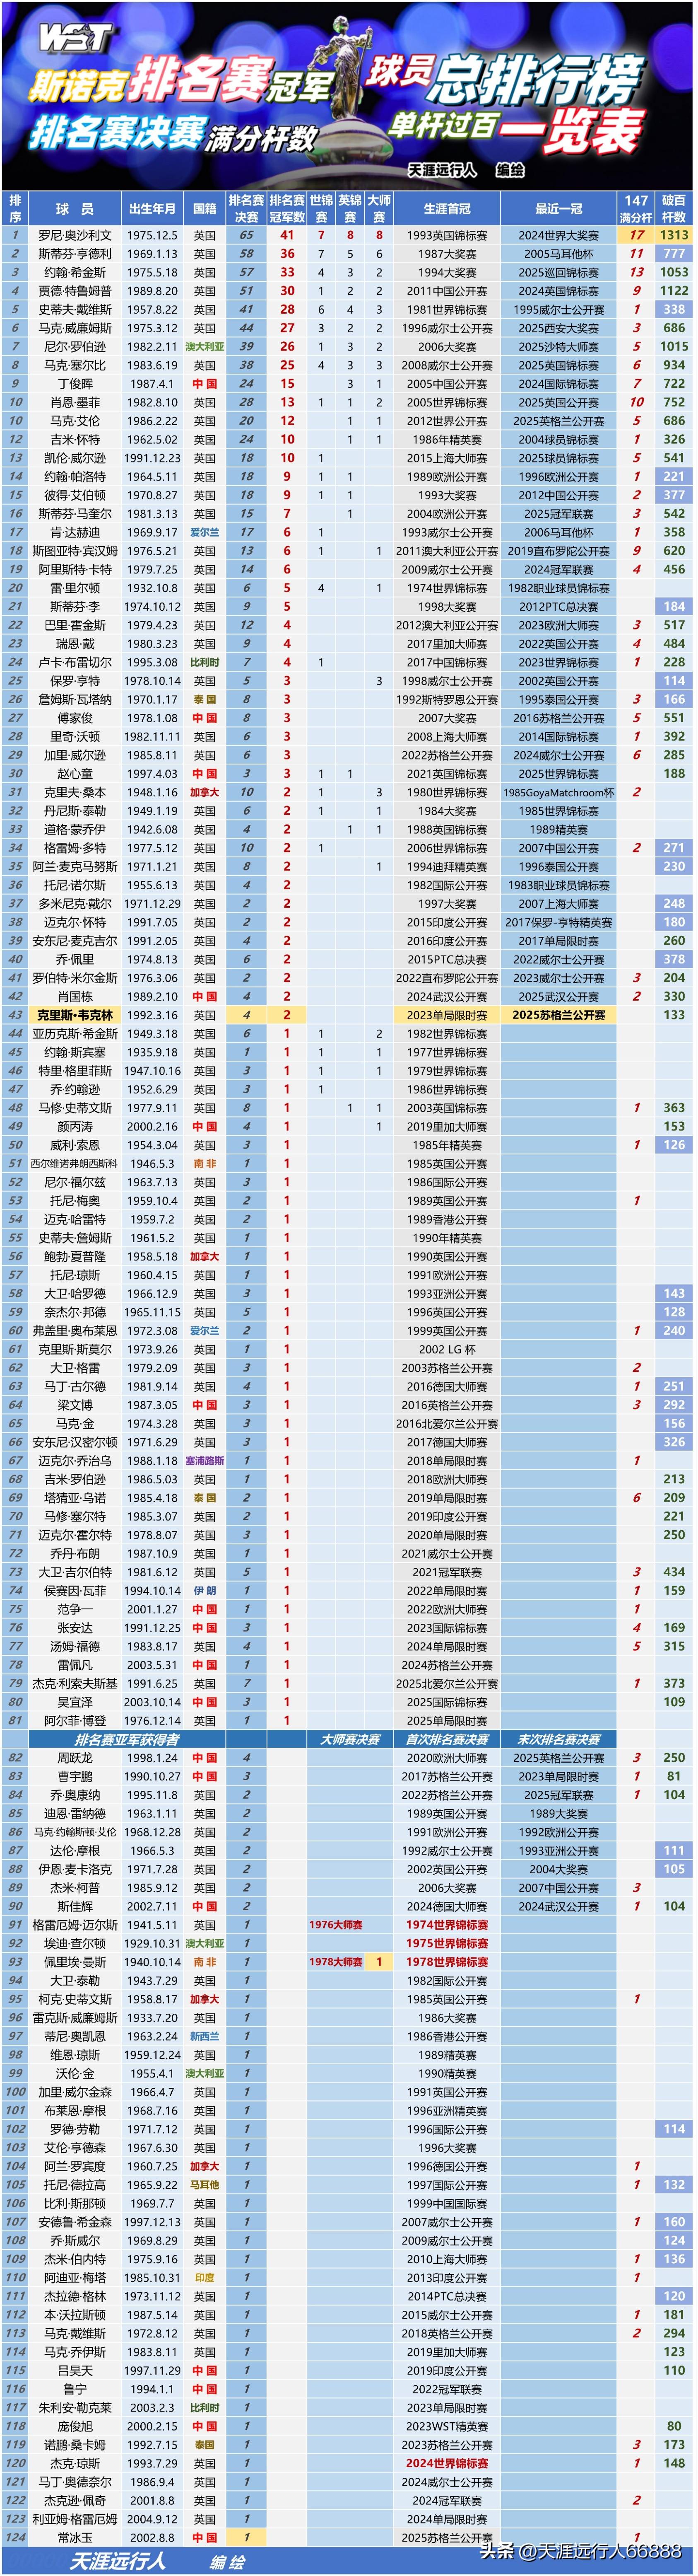Select player name 罗尼·奥沙利文 in row 1
Screen dimensions: 698x2576
pyautogui.click(x=75, y=235)
